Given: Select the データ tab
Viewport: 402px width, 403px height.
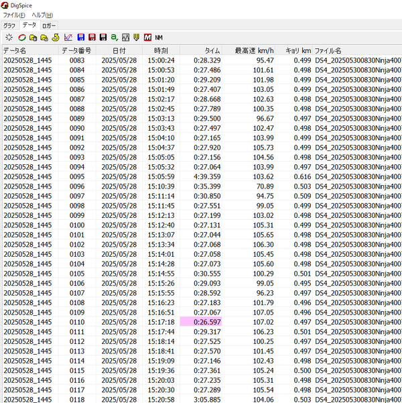Looking at the screenshot, I should (29, 25).
